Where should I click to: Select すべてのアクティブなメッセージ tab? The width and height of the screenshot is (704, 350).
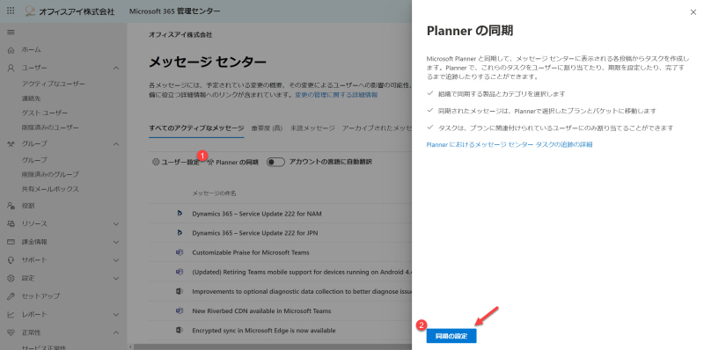click(196, 128)
